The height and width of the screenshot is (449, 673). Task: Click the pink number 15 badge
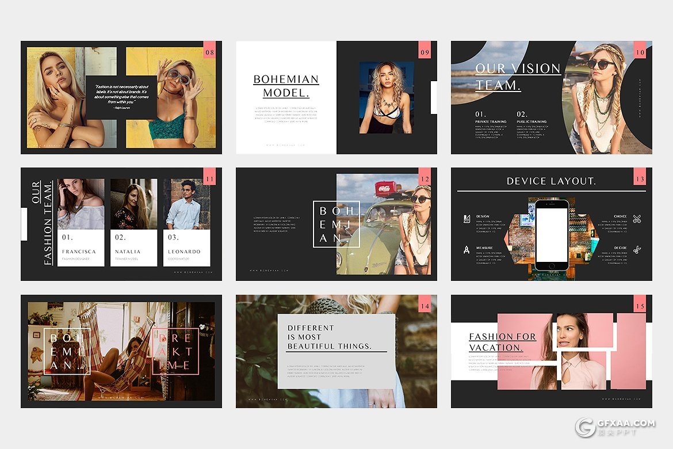coord(640,306)
